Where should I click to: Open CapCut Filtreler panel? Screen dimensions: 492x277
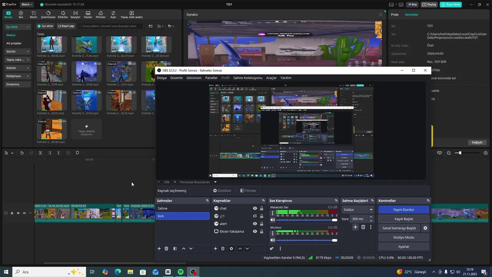100,15
